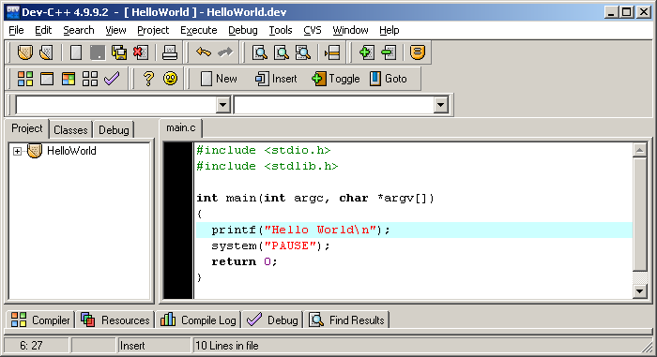Screen dimensions: 657x357
Task: Open the Debug bottom tab
Action: click(x=272, y=320)
